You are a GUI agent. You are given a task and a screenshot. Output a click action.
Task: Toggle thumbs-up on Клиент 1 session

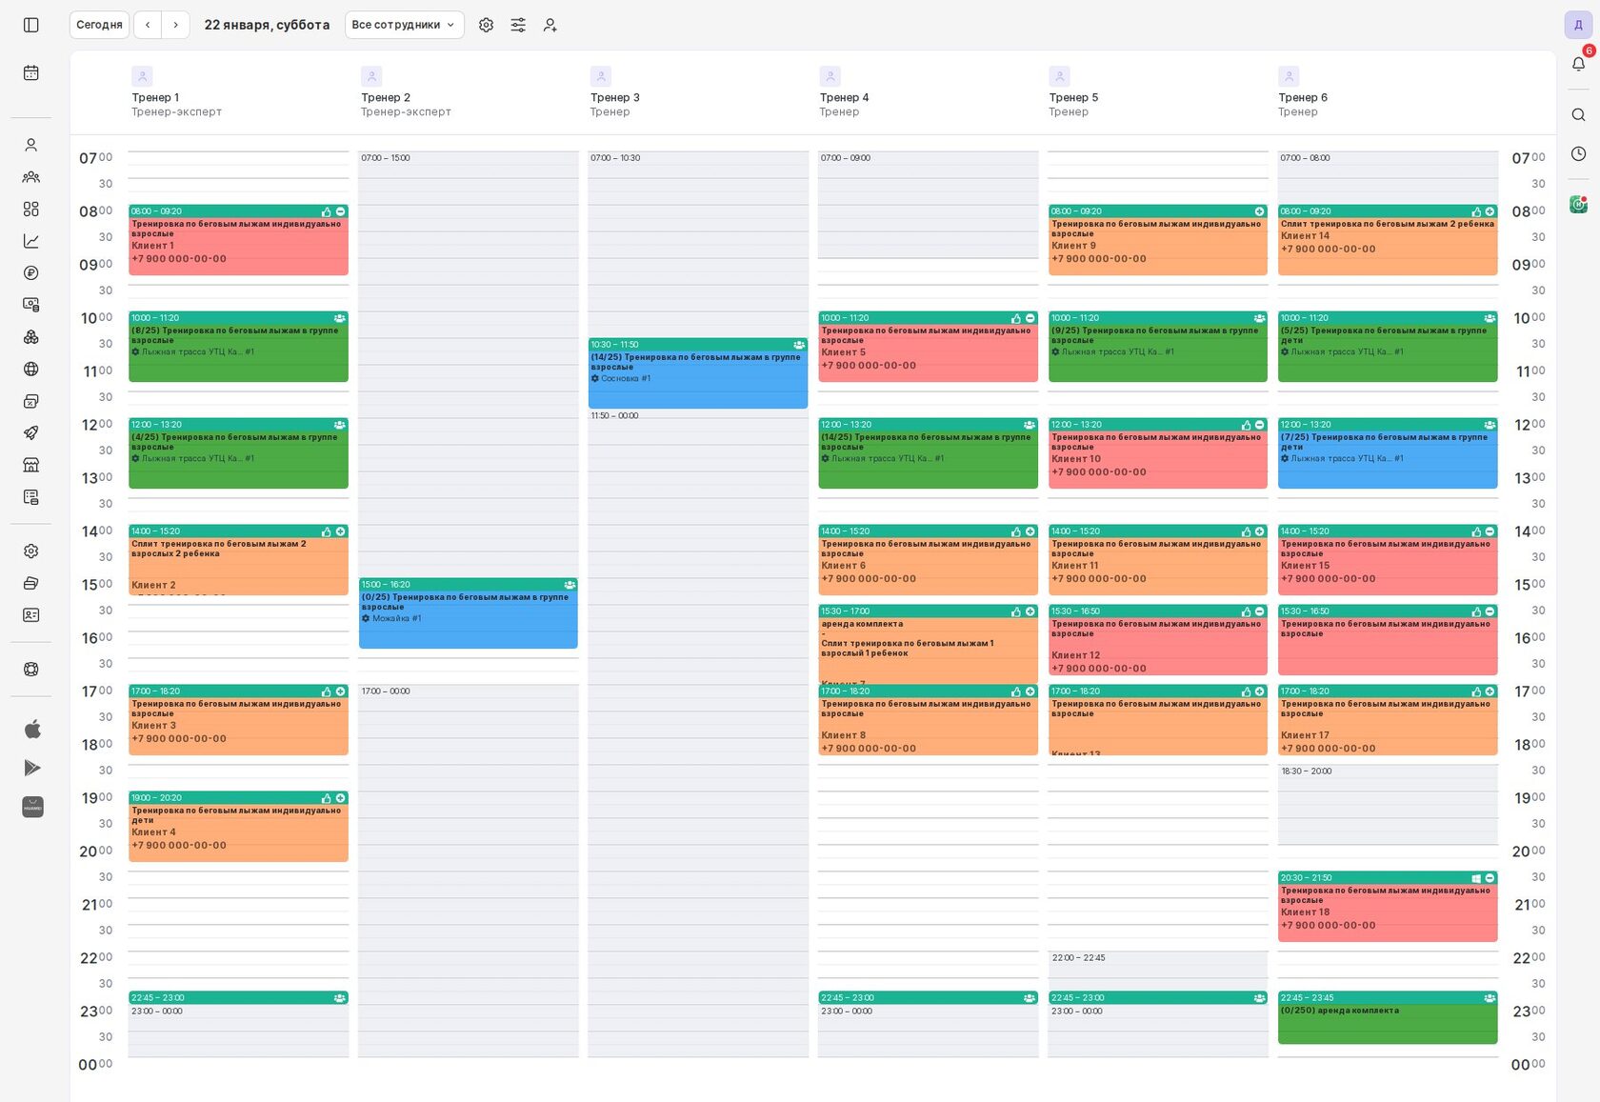(327, 211)
